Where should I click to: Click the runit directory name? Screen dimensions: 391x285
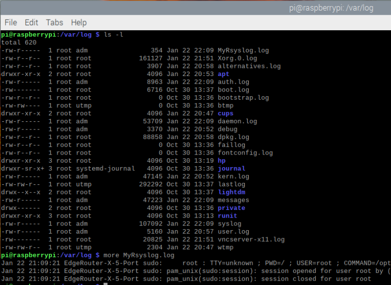227,216
